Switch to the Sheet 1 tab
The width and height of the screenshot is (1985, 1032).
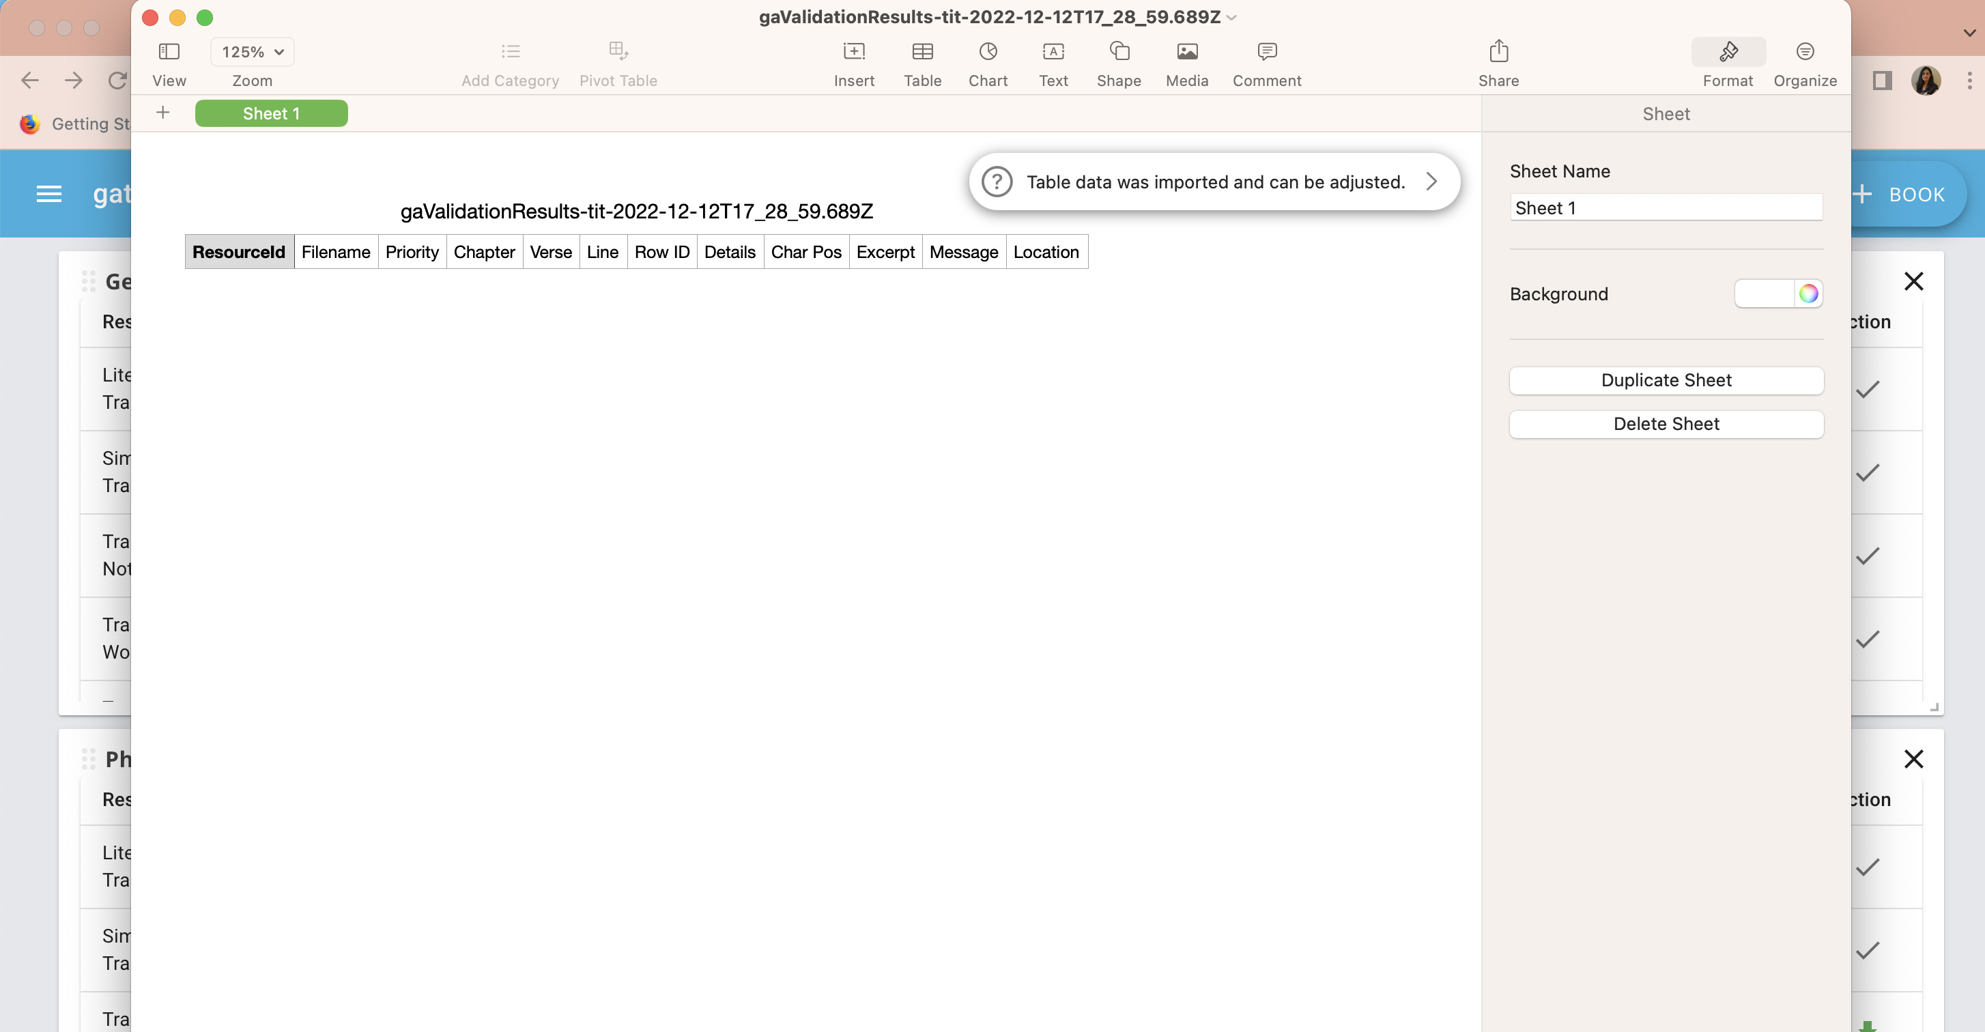pos(271,113)
